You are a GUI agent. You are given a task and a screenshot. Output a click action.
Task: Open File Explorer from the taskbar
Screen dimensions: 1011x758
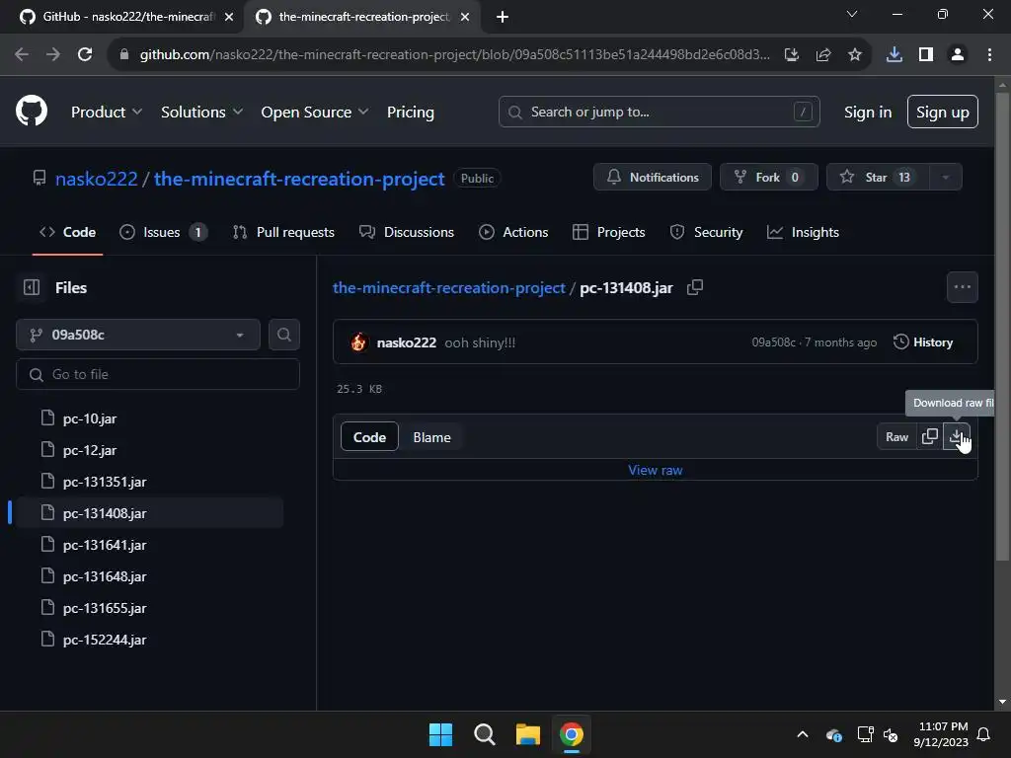[528, 734]
